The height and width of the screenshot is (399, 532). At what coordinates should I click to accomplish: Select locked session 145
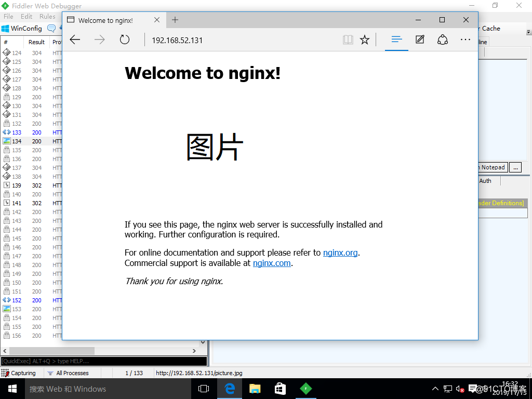pos(32,238)
